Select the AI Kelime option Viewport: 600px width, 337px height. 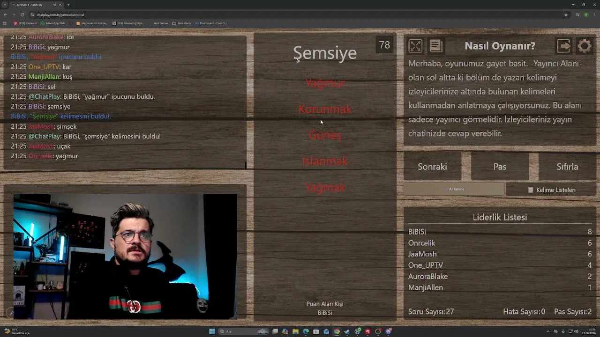coord(454,189)
